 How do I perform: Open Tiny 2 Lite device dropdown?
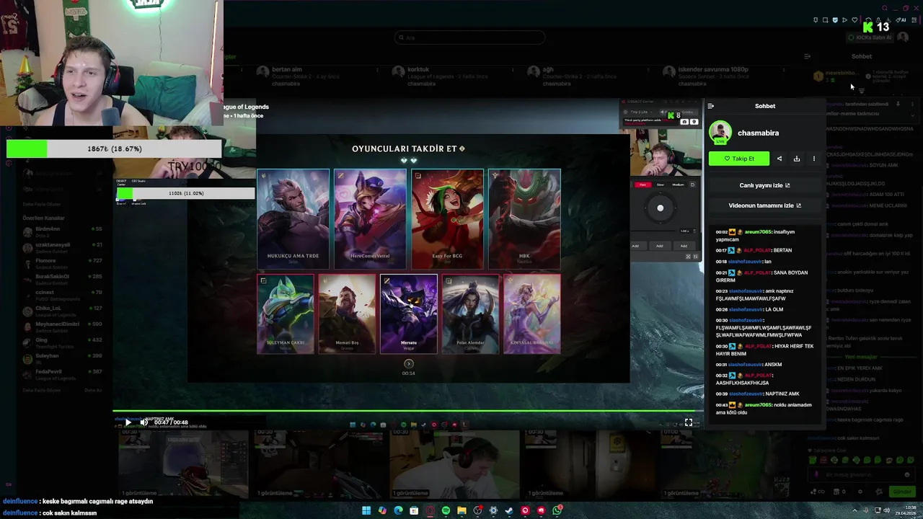(640, 112)
